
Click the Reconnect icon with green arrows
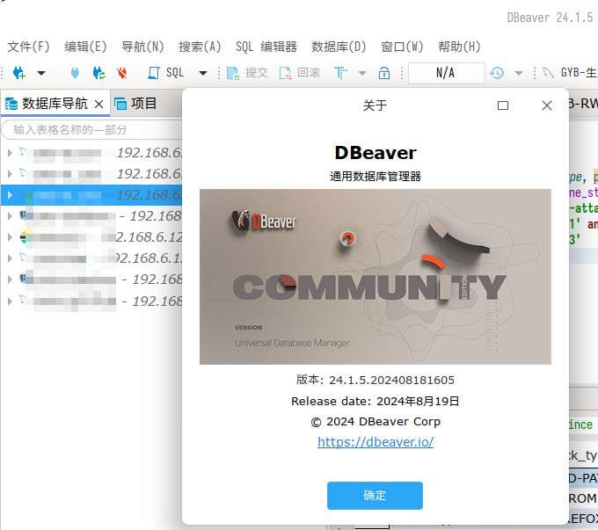coord(98,73)
